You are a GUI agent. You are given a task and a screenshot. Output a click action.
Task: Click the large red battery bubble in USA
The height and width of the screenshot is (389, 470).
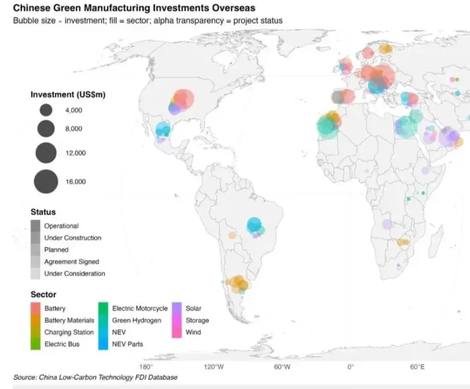183,99
